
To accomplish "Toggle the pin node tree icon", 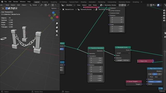I will click(x=128, y=5).
